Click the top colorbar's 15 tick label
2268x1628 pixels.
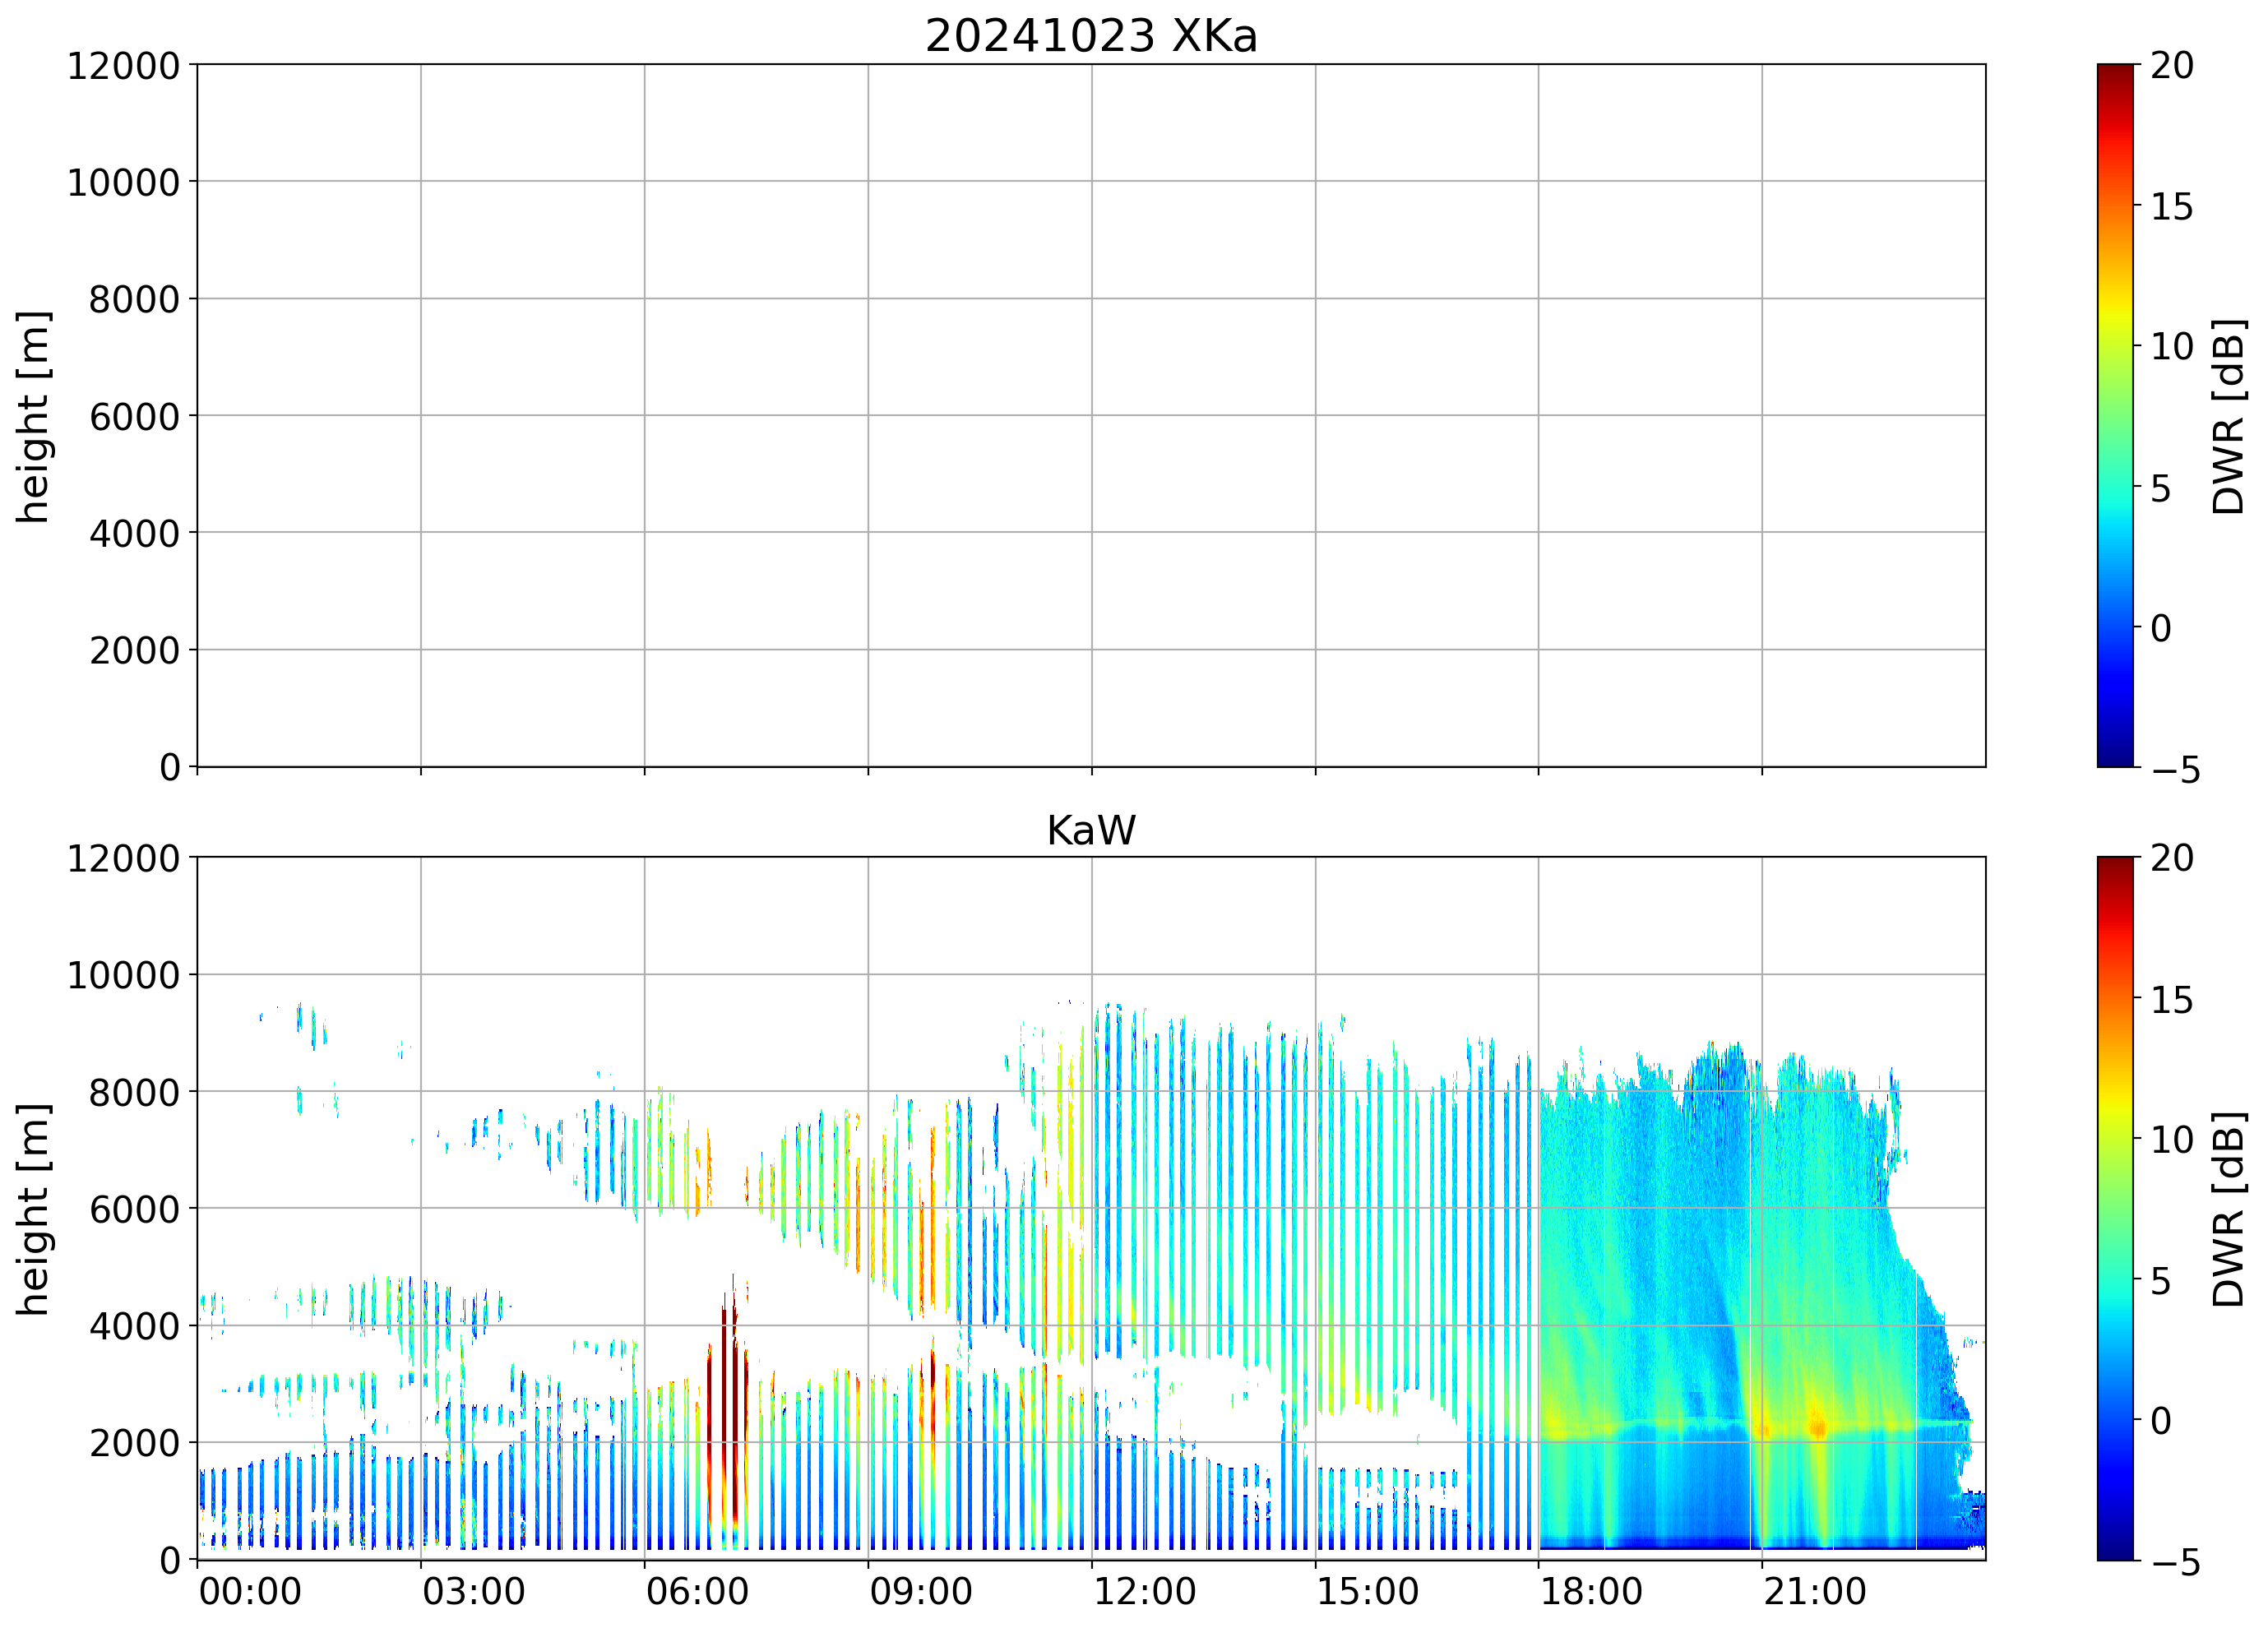click(2172, 207)
